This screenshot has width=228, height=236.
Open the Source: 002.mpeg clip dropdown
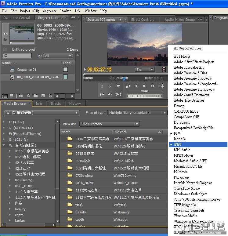click(104, 20)
